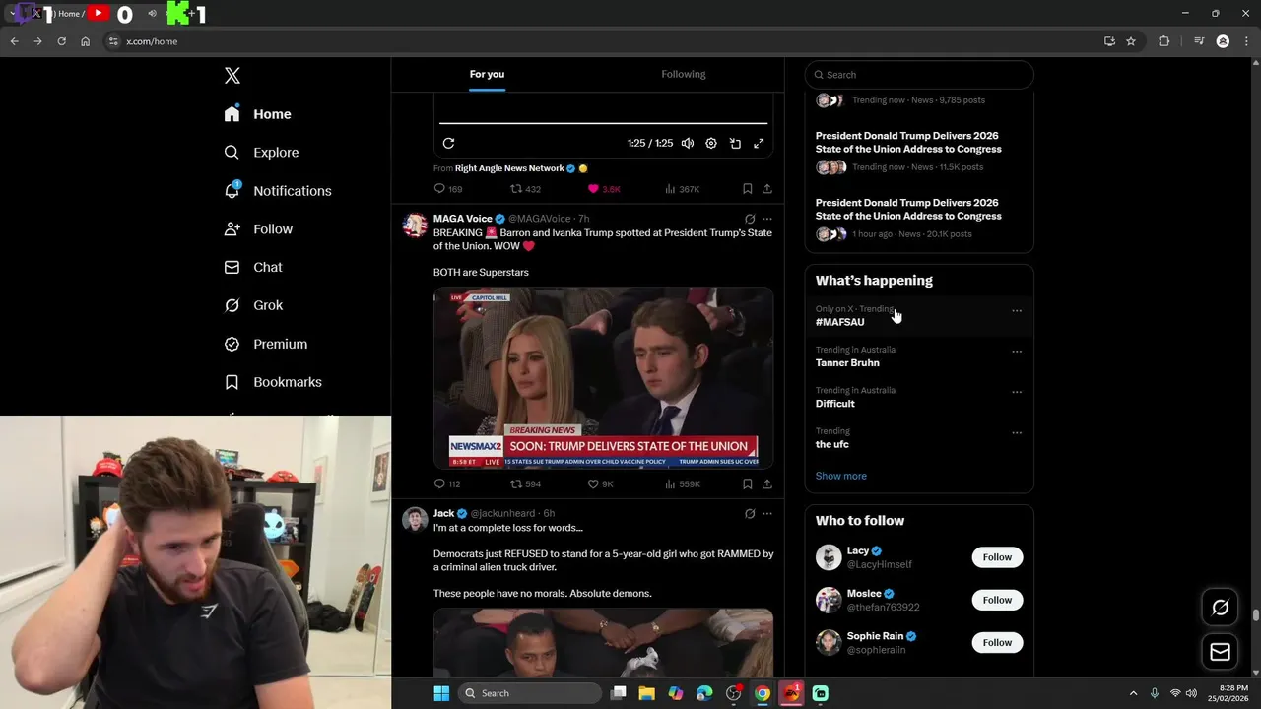
Task: Share the Right Angle News video post
Action: click(x=767, y=189)
